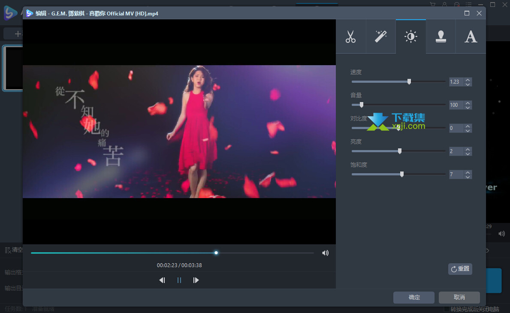Click the video preview frame
Image resolution: width=510 pixels, height=313 pixels.
[x=179, y=132]
